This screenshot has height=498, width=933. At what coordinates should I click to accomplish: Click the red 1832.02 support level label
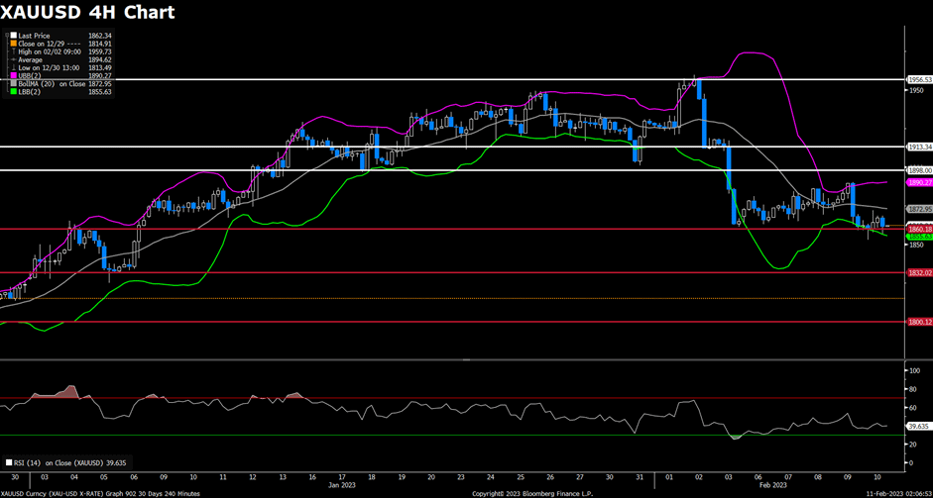click(x=919, y=272)
